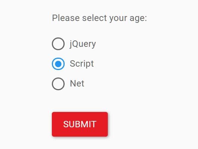Screen dimensions: 198x149
Task: Click the Script label text
Action: click(x=82, y=64)
